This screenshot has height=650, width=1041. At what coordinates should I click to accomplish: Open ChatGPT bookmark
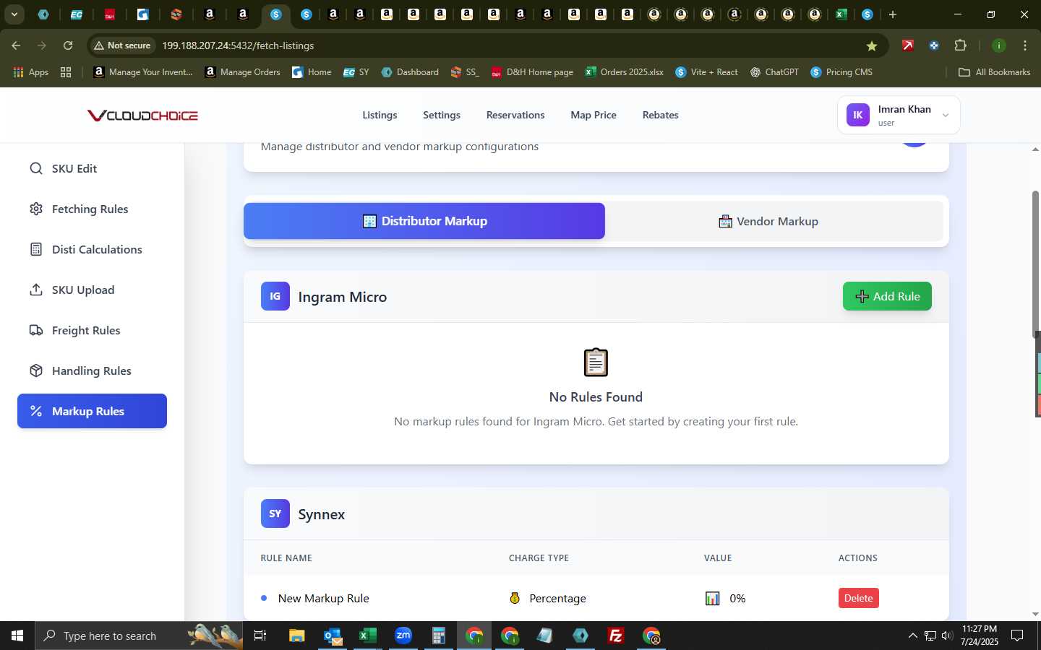coord(774,72)
